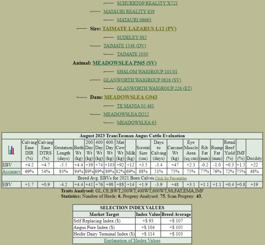Select the Gestation Length column header
The height and width of the screenshot is (245, 265).
(64, 151)
